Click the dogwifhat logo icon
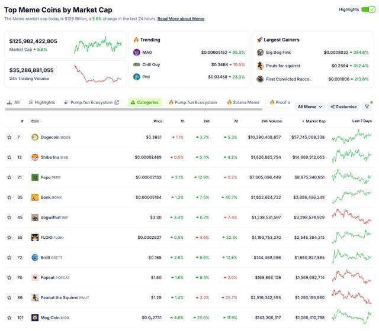The width and height of the screenshot is (379, 331). (35, 218)
